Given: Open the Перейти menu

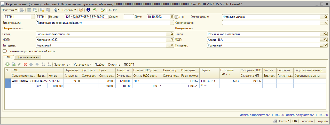Looking at the screenshot, I should coord(69,10).
